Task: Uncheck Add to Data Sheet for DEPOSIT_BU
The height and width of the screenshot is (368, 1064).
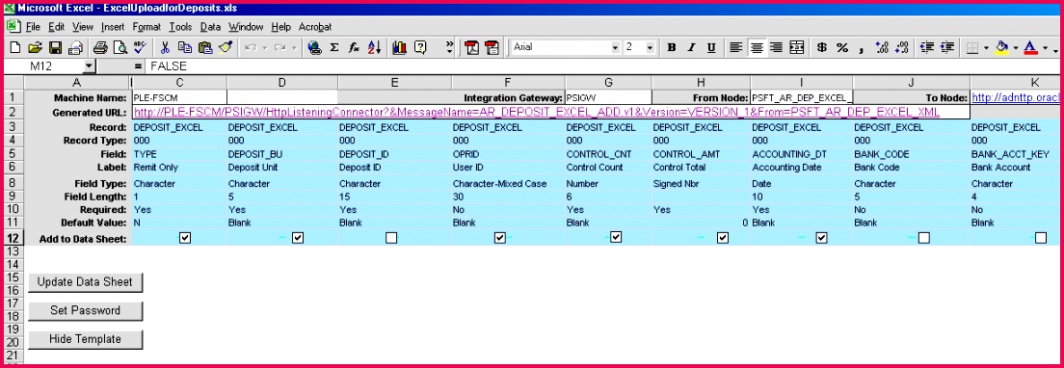Action: pos(297,238)
